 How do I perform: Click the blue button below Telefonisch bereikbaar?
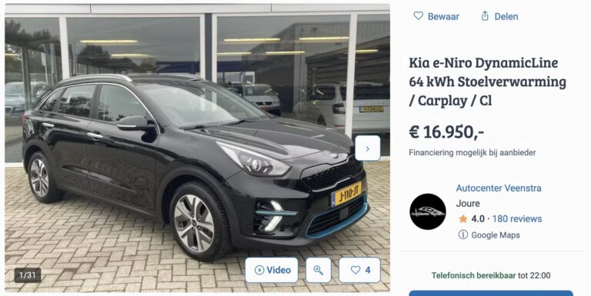tap(491, 293)
